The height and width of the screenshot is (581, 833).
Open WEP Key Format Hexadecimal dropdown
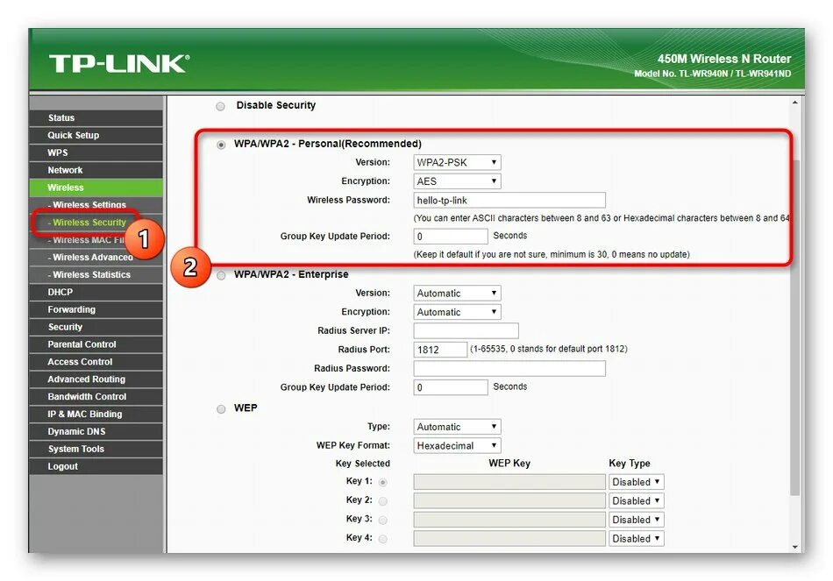click(x=457, y=445)
